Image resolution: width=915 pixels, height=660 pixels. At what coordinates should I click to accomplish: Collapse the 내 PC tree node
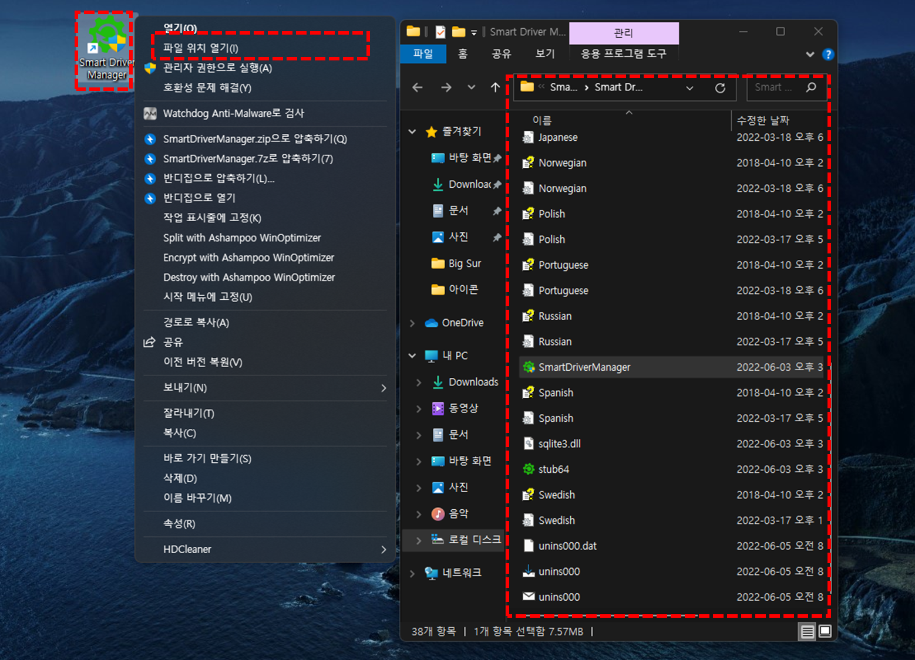click(x=412, y=356)
